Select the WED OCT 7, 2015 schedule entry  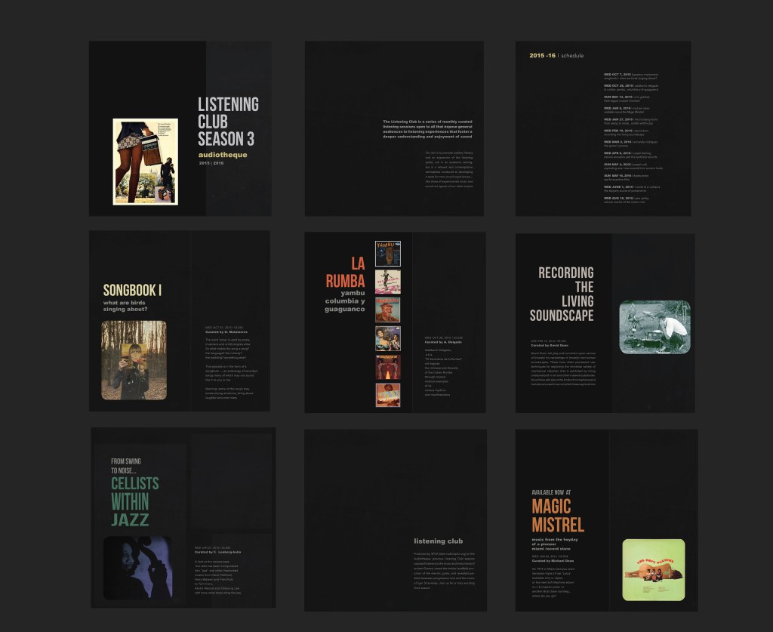pyautogui.click(x=631, y=76)
